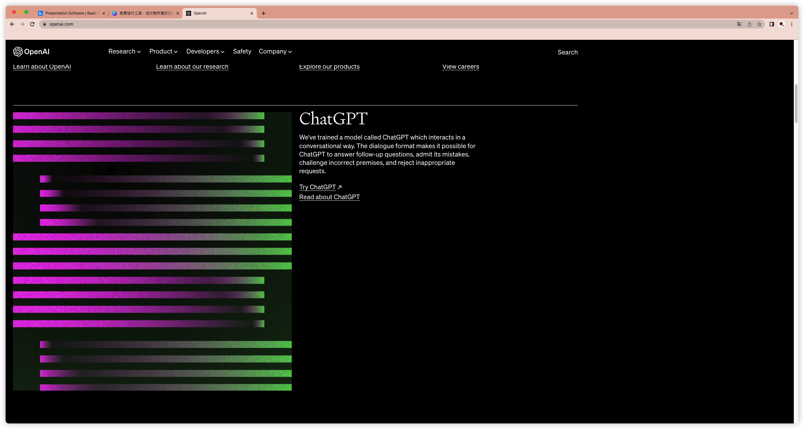Follow the Learn about OpenAI link

[x=42, y=66]
